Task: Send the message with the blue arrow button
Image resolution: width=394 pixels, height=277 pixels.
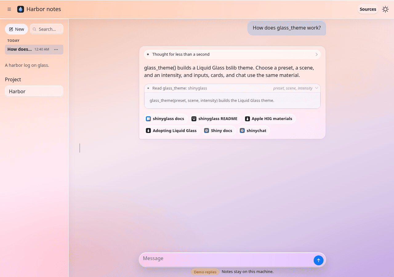Action: coord(319,260)
